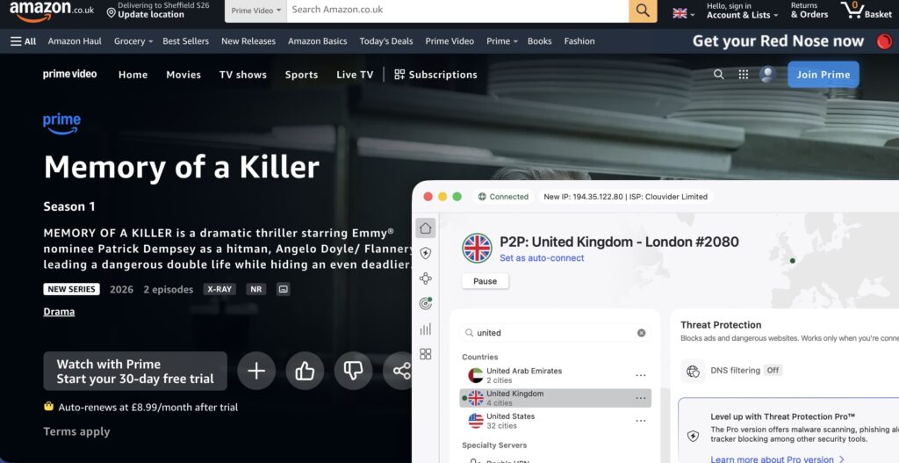Click the X-RAY badge
The height and width of the screenshot is (463, 899).
pos(219,289)
